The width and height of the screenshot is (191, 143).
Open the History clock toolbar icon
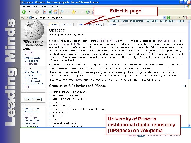coord(88,12)
